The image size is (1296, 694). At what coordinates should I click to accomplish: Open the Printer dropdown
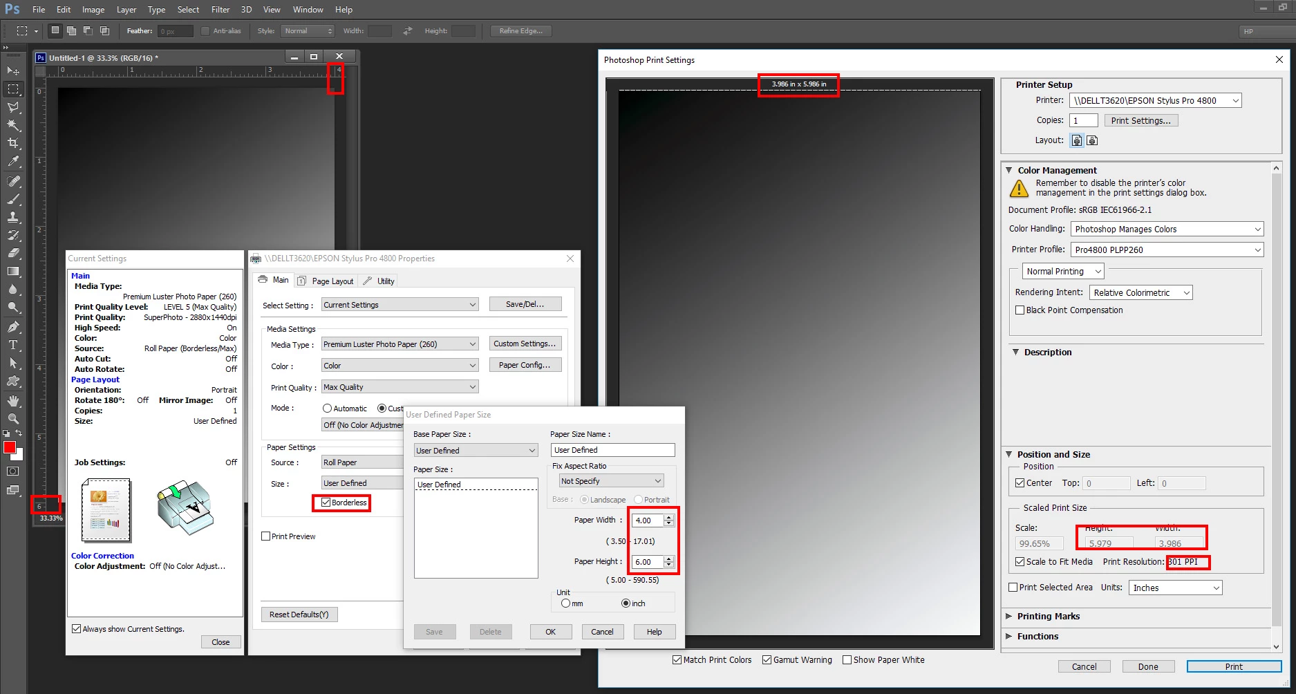click(x=1155, y=100)
